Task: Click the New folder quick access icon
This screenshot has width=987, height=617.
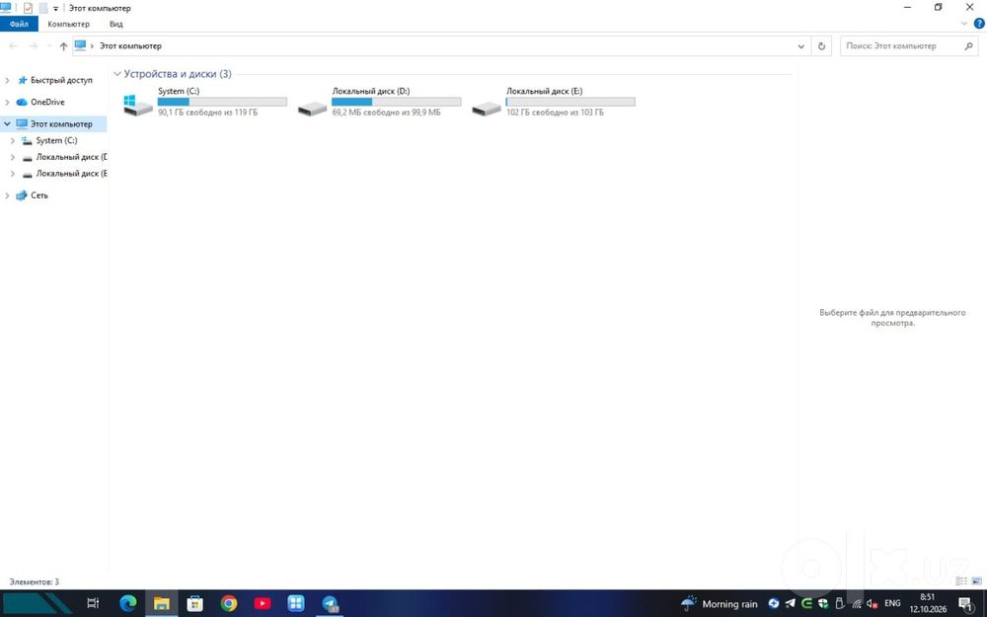Action: (x=42, y=8)
